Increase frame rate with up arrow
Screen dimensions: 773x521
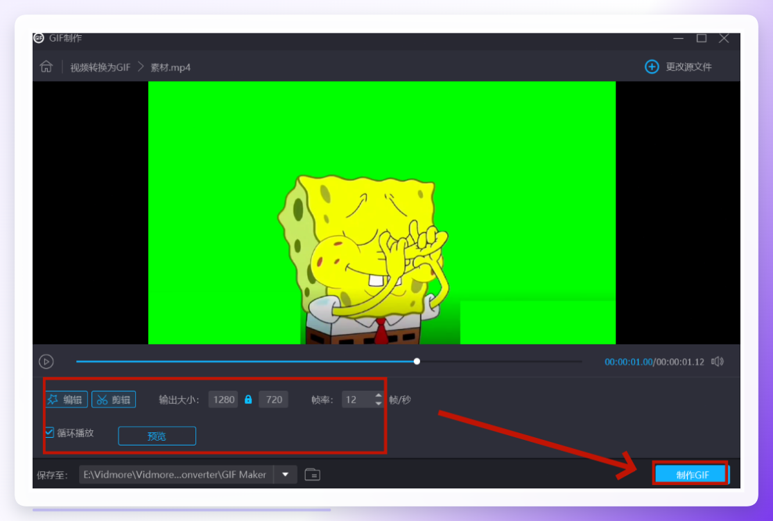pyautogui.click(x=378, y=396)
